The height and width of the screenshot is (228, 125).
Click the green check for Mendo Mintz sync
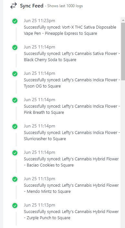coord(15,179)
